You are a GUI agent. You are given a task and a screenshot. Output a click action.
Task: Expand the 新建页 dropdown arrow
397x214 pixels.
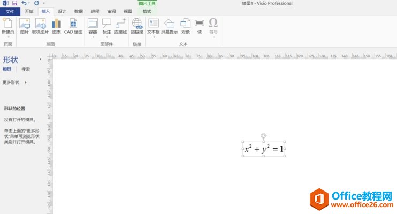pyautogui.click(x=9, y=37)
